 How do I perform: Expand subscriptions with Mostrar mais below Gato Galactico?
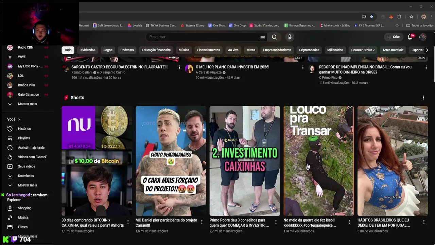pos(28,104)
